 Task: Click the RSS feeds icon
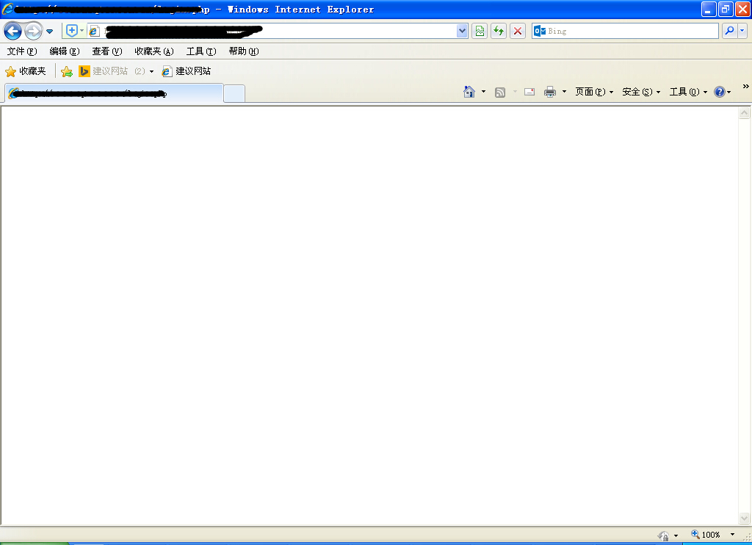(x=500, y=92)
